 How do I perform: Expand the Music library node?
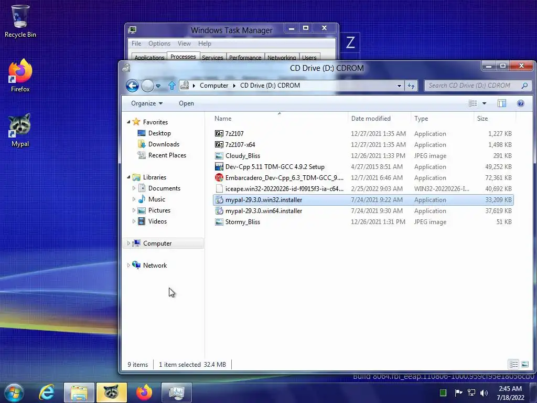tap(134, 199)
